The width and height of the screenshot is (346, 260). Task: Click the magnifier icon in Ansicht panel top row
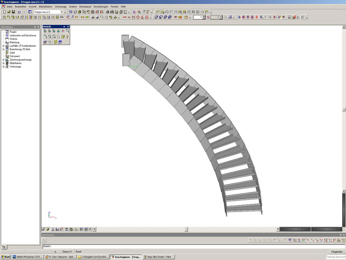click(x=67, y=31)
